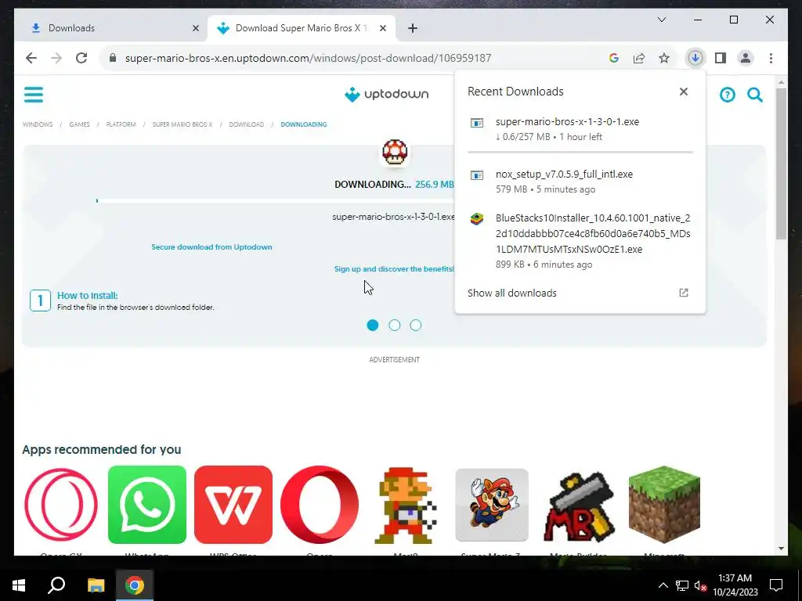
Task: Show hidden system tray icons
Action: [663, 585]
